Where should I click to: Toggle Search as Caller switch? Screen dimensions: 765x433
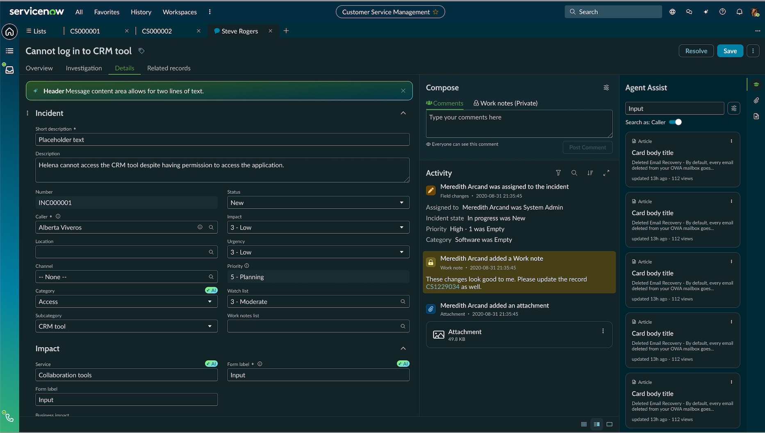pos(675,122)
